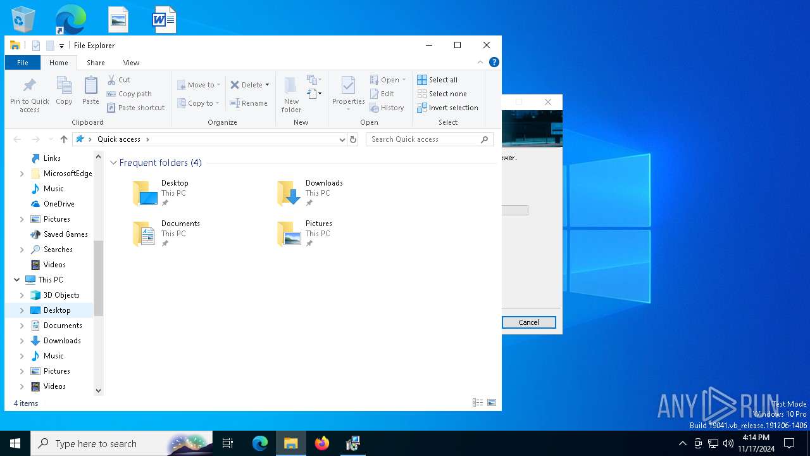The height and width of the screenshot is (456, 810).
Task: Click the Quick Access Toolbar new folder icon
Action: tap(50, 46)
